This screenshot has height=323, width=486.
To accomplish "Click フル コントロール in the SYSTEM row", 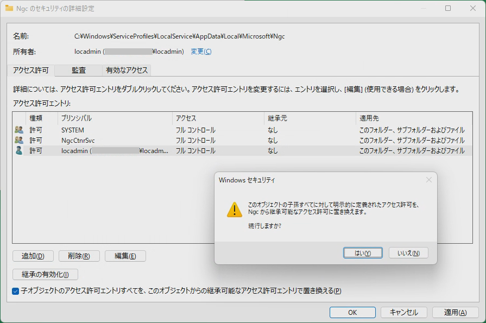I will [195, 130].
